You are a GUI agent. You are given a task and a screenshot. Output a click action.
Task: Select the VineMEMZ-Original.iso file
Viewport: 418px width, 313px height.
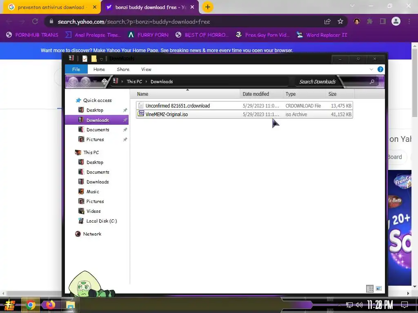[244, 114]
